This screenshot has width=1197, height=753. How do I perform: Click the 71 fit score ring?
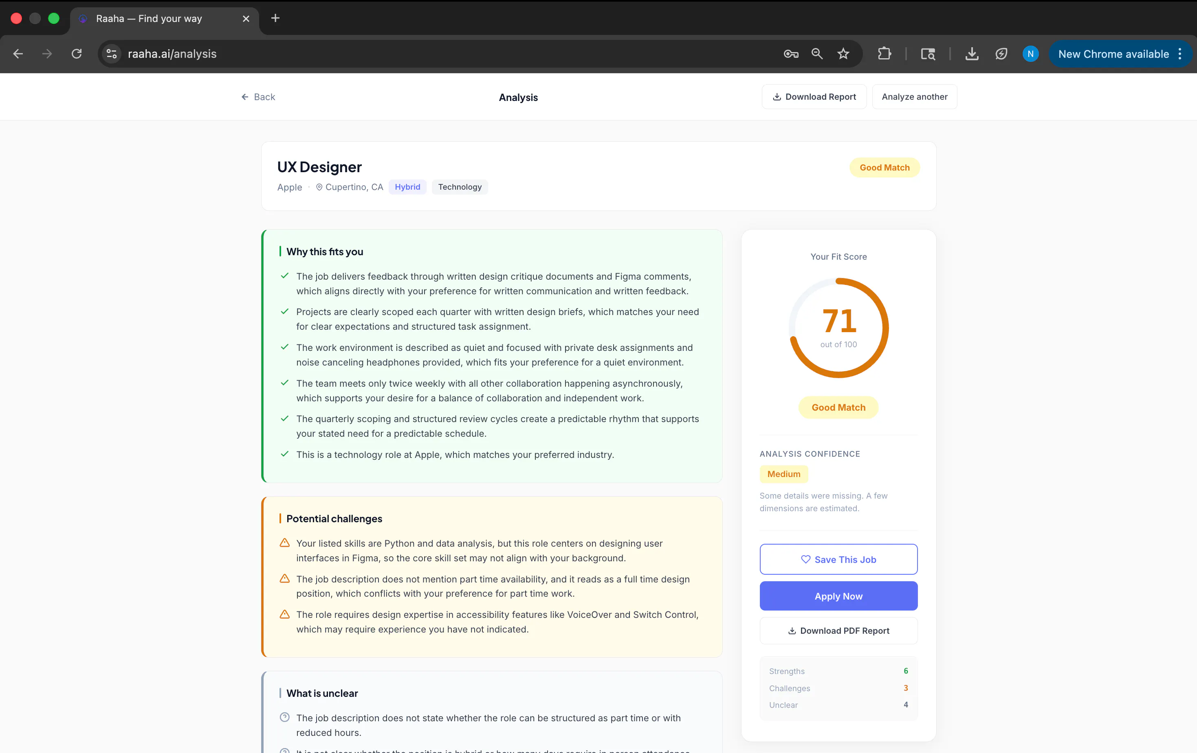tap(838, 328)
